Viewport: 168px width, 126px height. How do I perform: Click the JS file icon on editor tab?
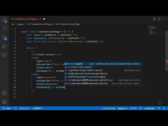(x=12, y=19)
